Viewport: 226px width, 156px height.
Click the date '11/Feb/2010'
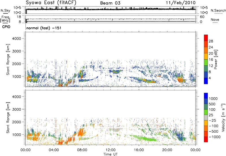(x=181, y=3)
